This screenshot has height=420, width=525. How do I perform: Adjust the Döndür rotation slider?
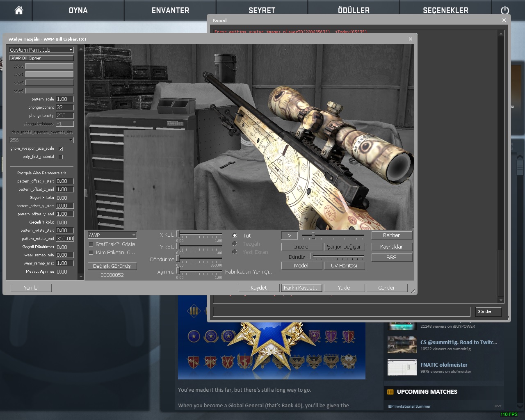(337, 257)
